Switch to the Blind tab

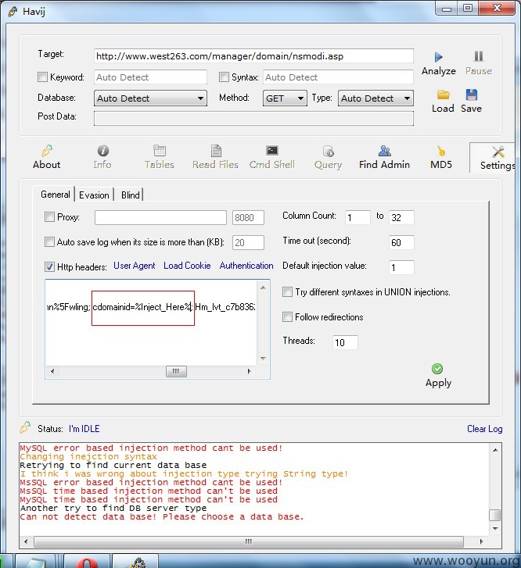pos(130,195)
